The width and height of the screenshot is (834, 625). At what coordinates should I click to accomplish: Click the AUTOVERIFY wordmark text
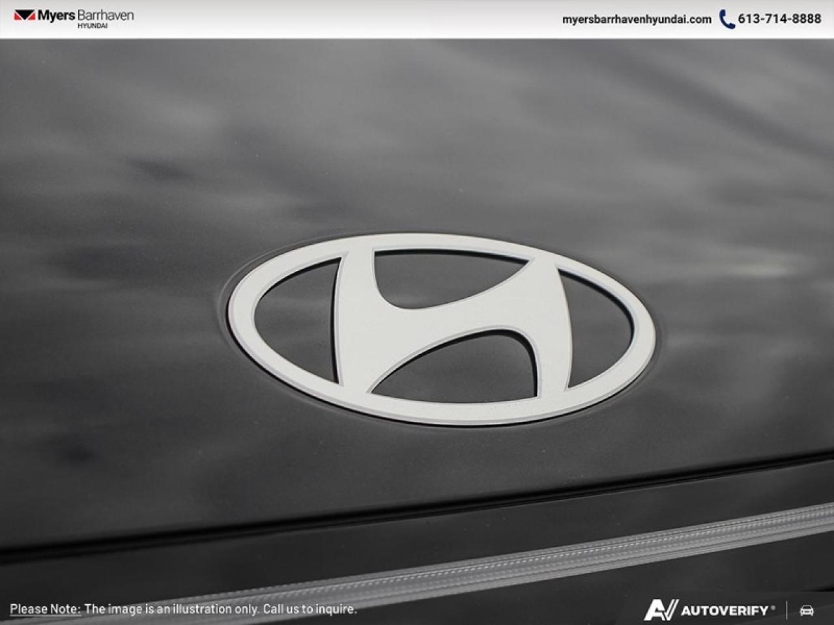tap(725, 611)
